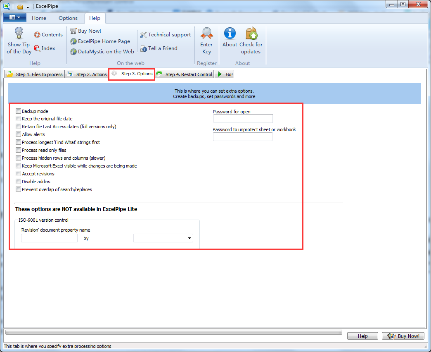
Task: Click the Check for updates box icon
Action: coord(251,33)
